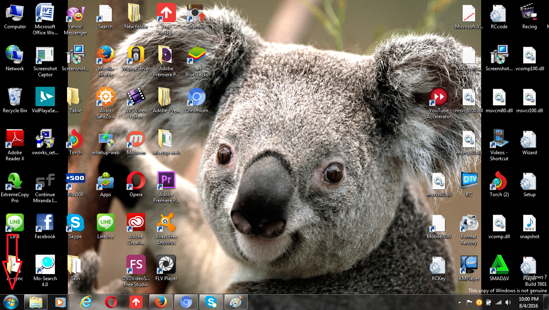
Task: Select the Yahoo! Messenger shortcut
Action: pos(75,19)
